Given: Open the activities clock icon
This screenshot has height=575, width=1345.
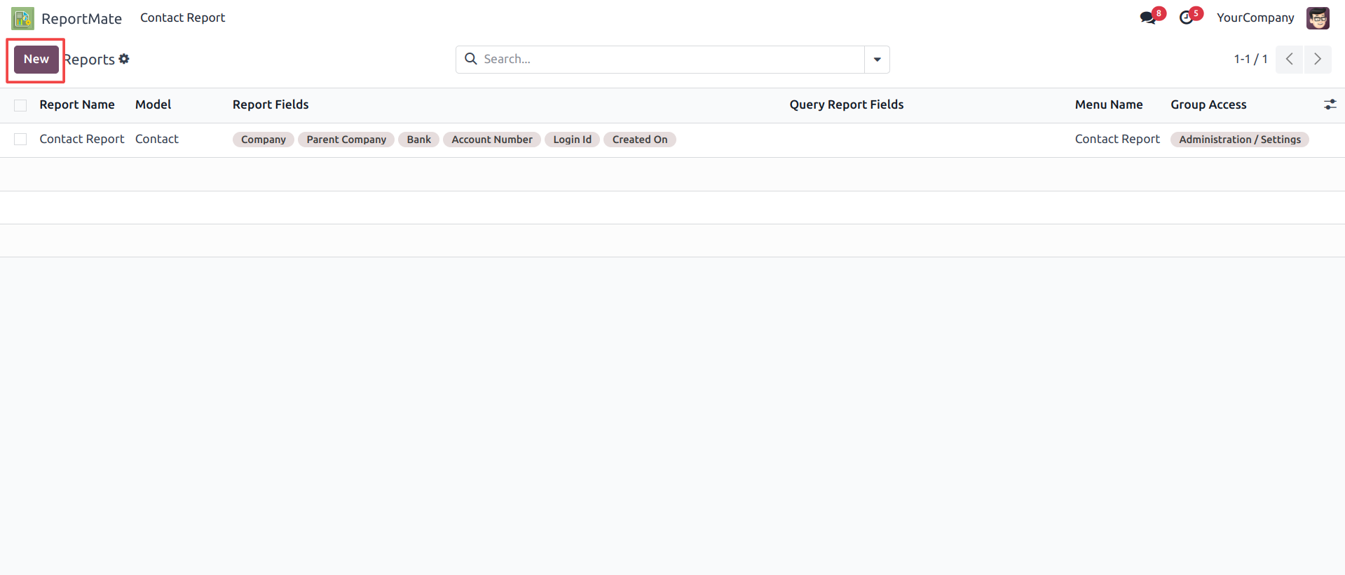Looking at the screenshot, I should [1186, 18].
